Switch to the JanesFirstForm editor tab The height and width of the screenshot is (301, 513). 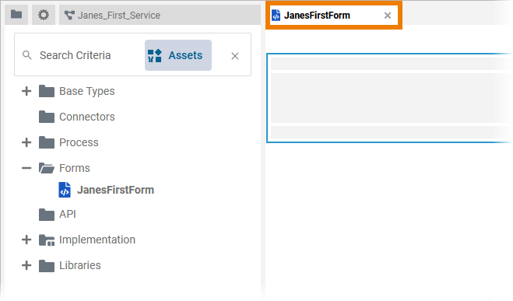317,16
